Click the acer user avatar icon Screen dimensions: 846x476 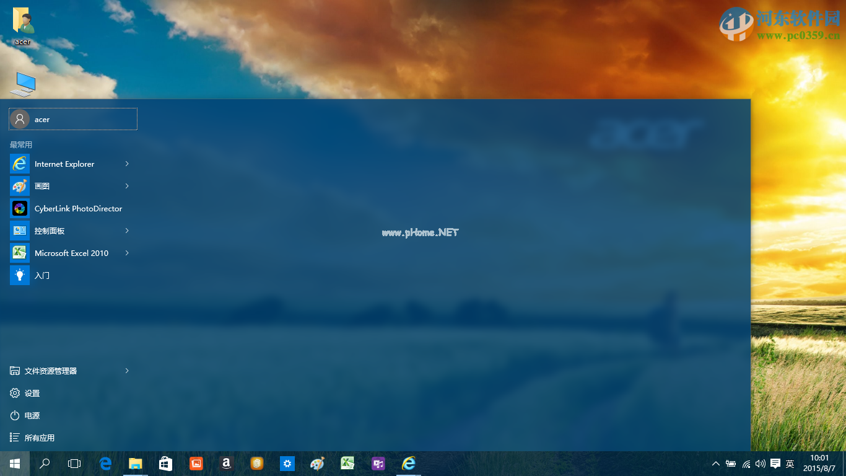point(20,119)
